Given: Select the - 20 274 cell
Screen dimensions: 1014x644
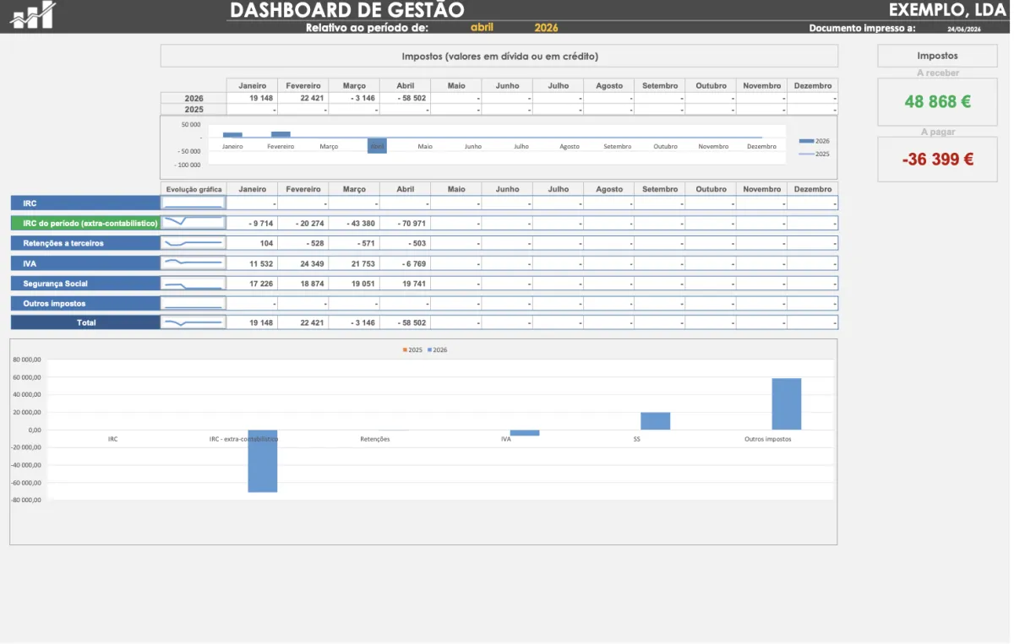Looking at the screenshot, I should point(303,223).
